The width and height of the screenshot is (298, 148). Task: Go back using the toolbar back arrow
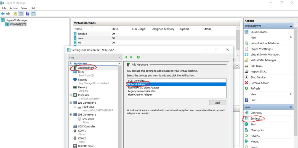(3, 14)
